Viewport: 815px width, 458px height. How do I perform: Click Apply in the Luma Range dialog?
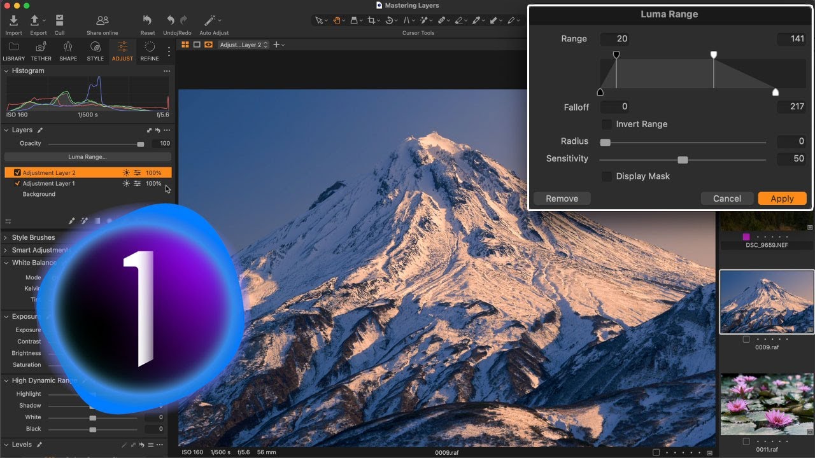(782, 198)
